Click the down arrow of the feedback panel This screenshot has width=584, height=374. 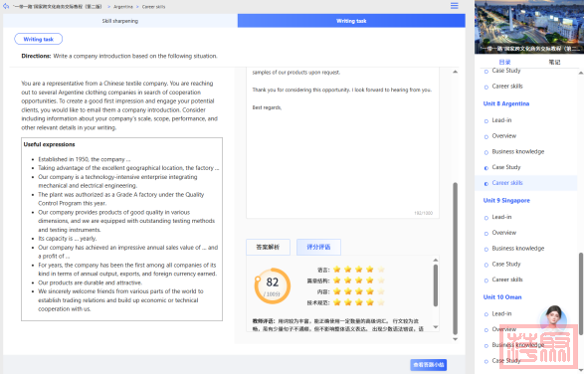pos(436,327)
